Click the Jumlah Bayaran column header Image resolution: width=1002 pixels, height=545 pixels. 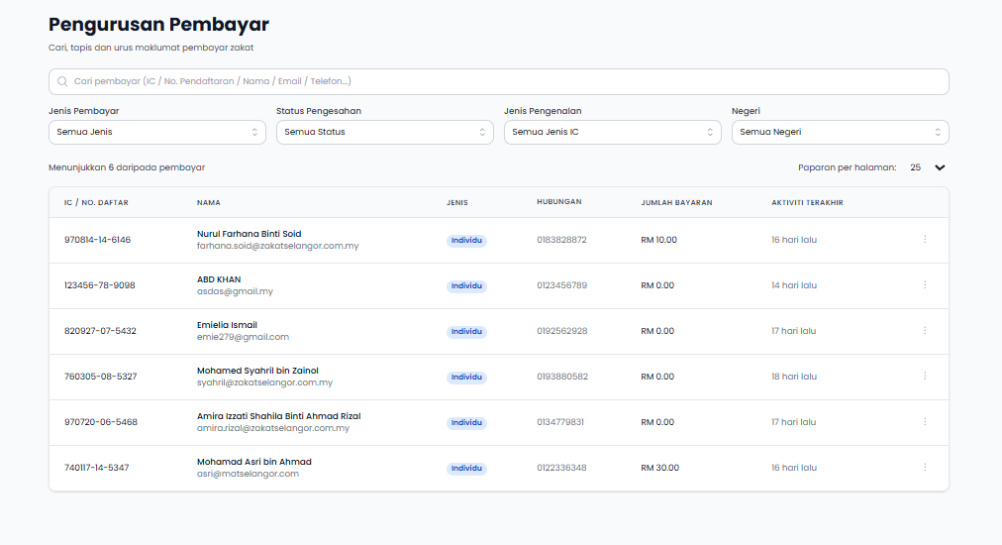(676, 203)
